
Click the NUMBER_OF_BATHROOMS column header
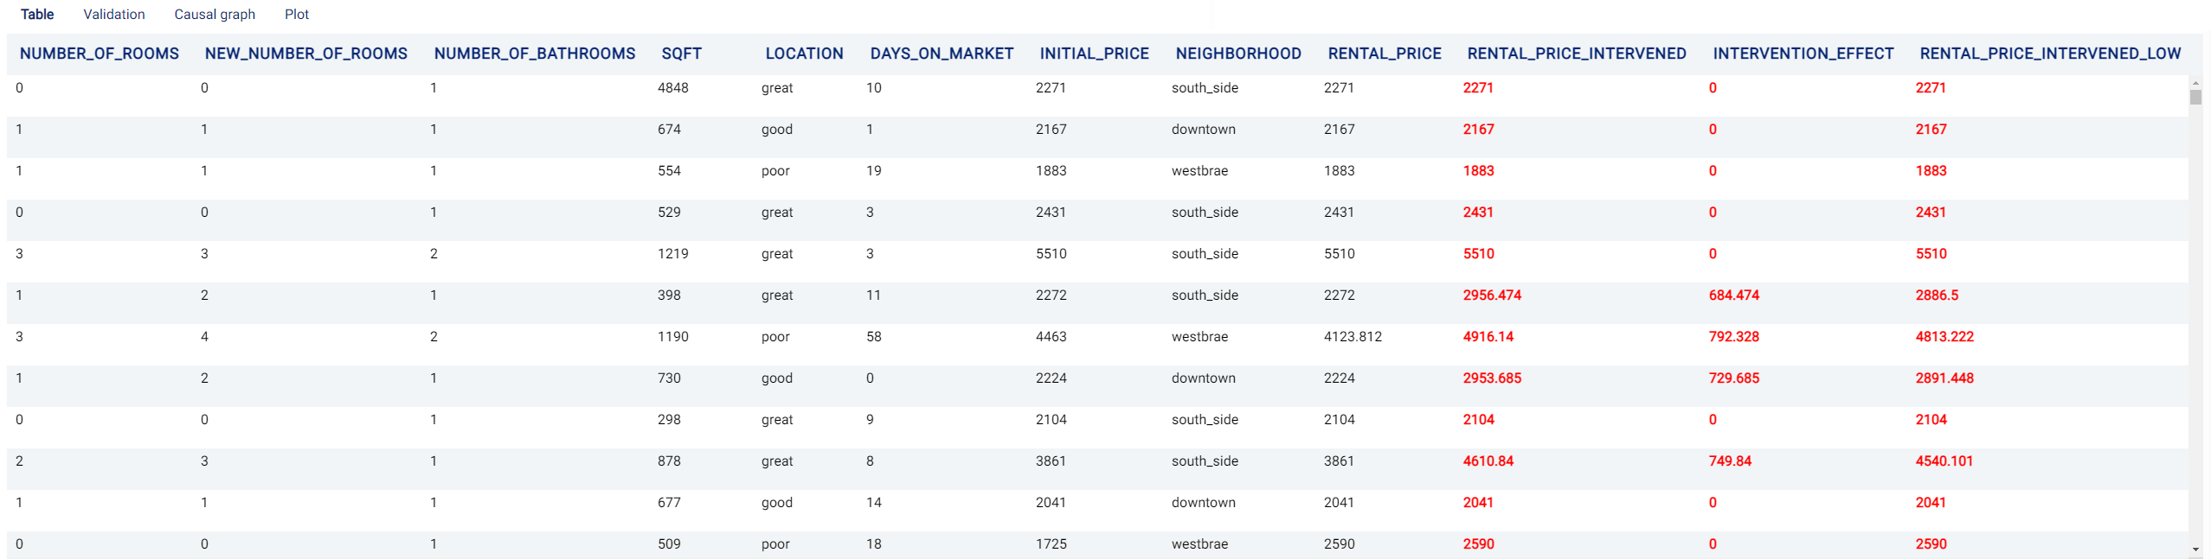[x=535, y=54]
